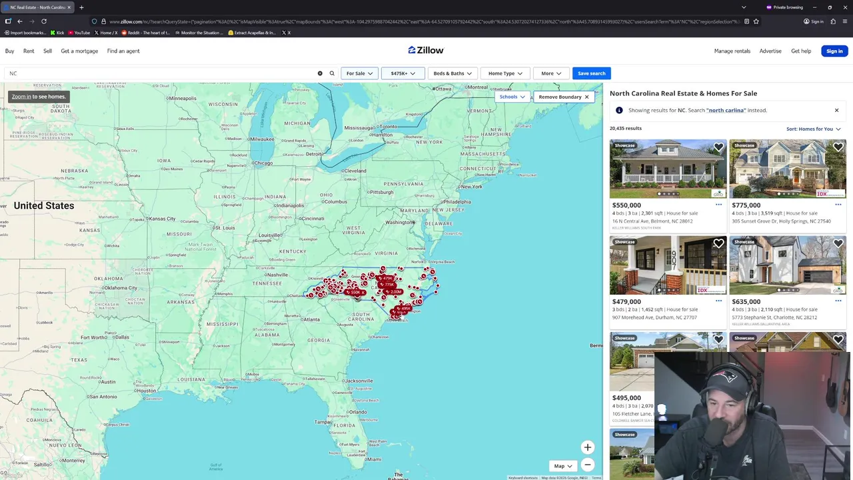Favorite the $775,000 Holly Springs home
Viewport: 853px width, 480px height.
[838, 147]
